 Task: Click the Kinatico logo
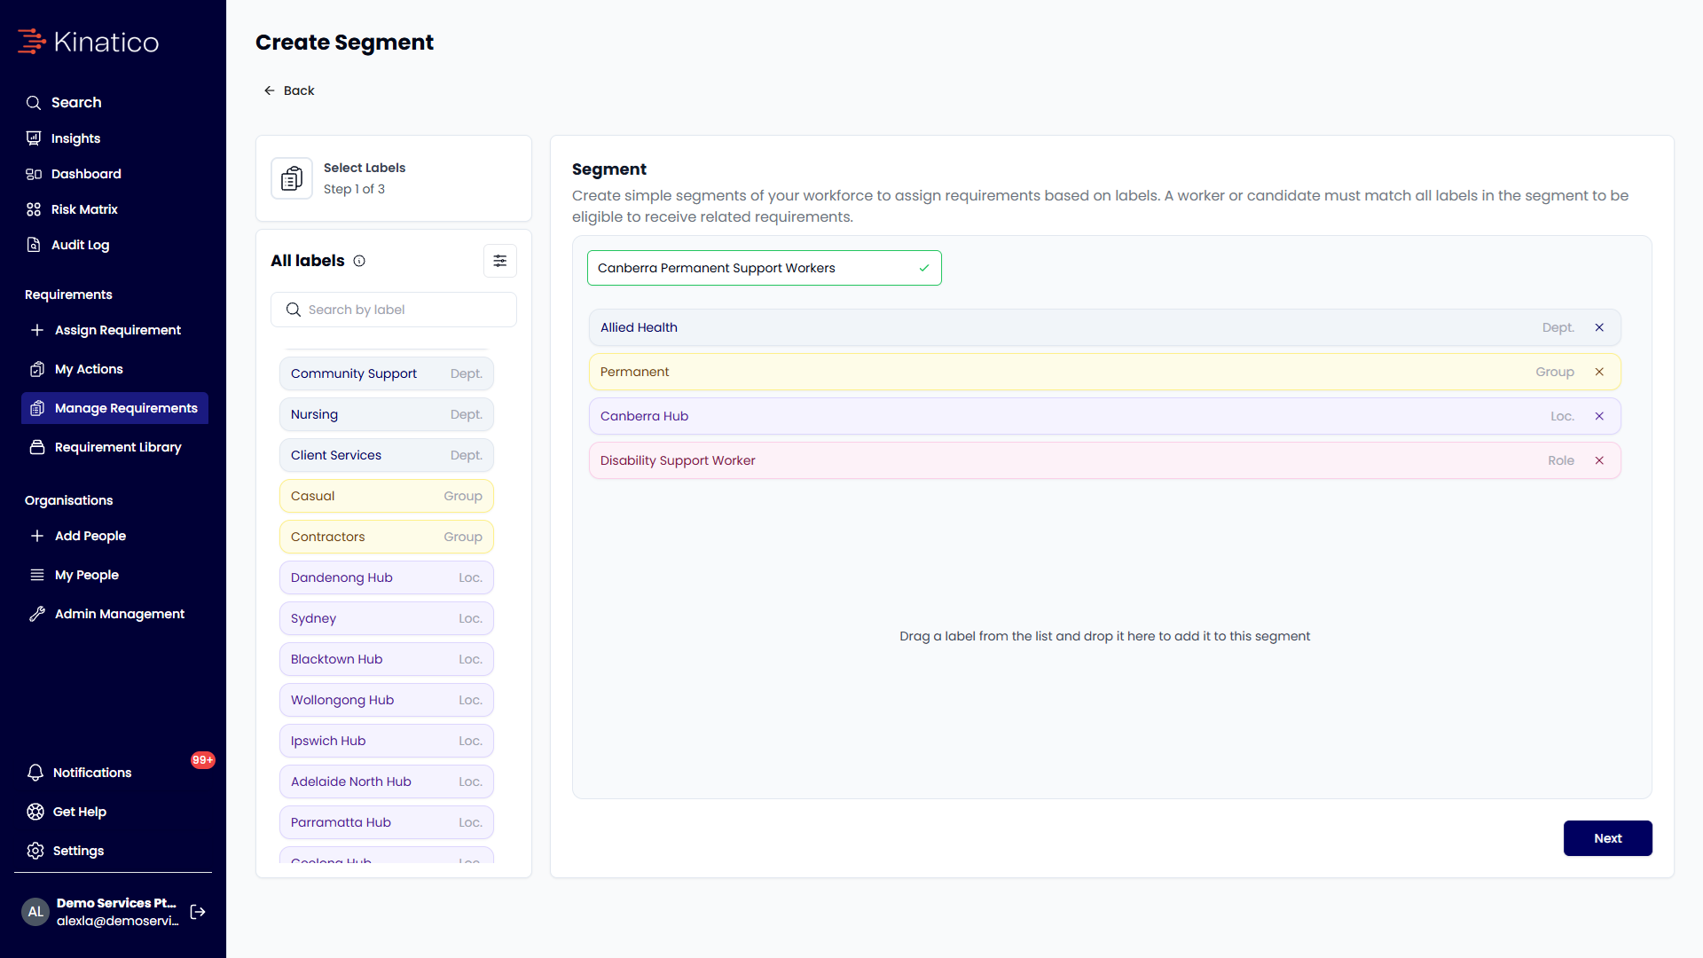point(88,42)
